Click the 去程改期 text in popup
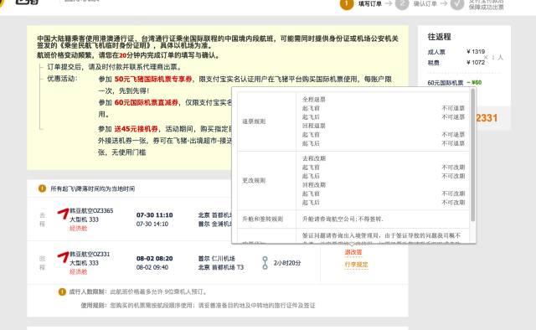The height and width of the screenshot is (330, 536). 314,158
